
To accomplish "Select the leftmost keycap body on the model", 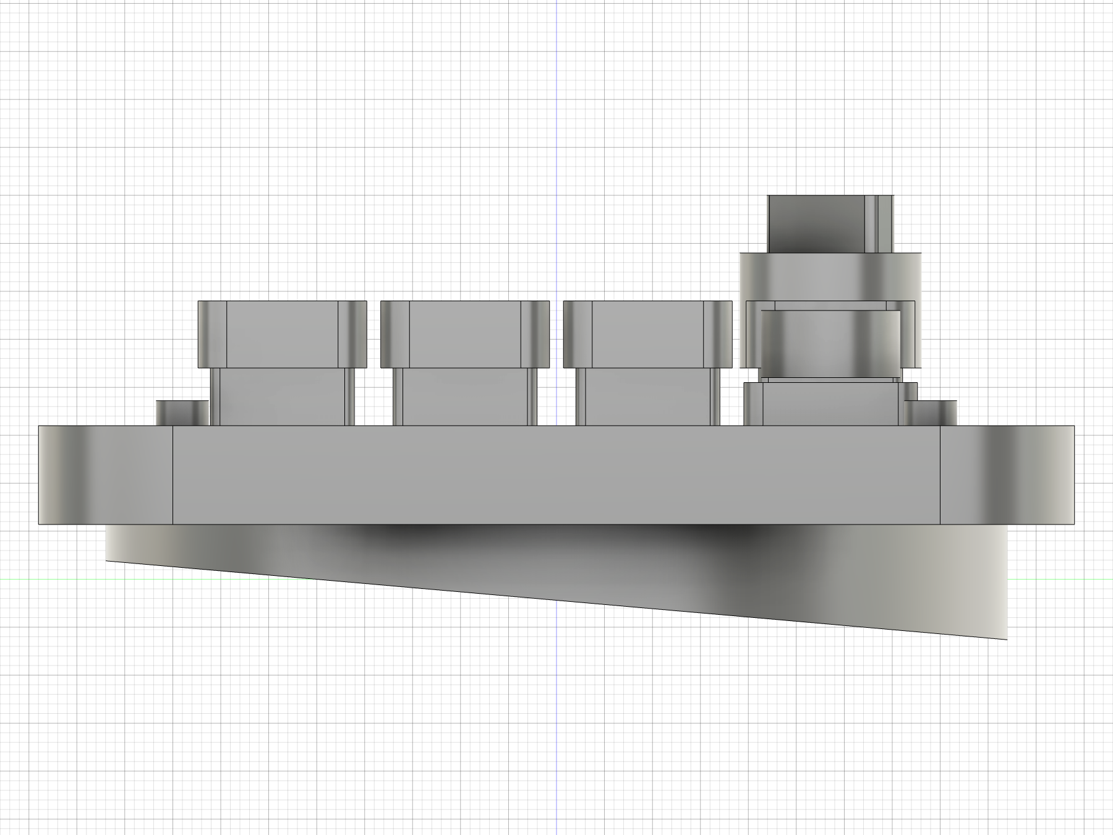I will (x=283, y=335).
